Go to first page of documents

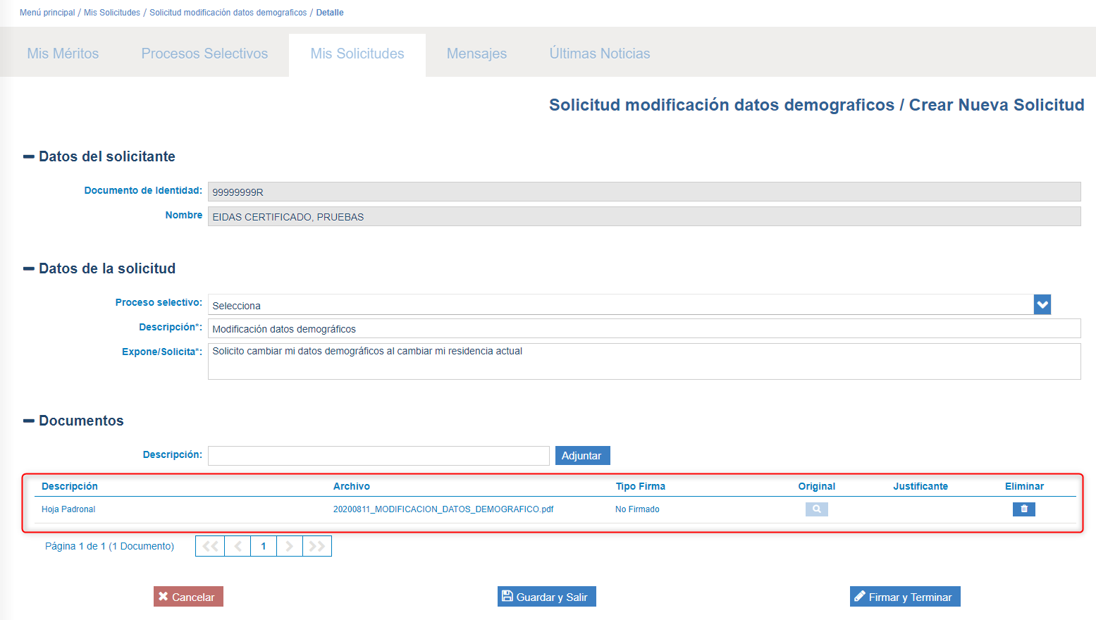[210, 546]
